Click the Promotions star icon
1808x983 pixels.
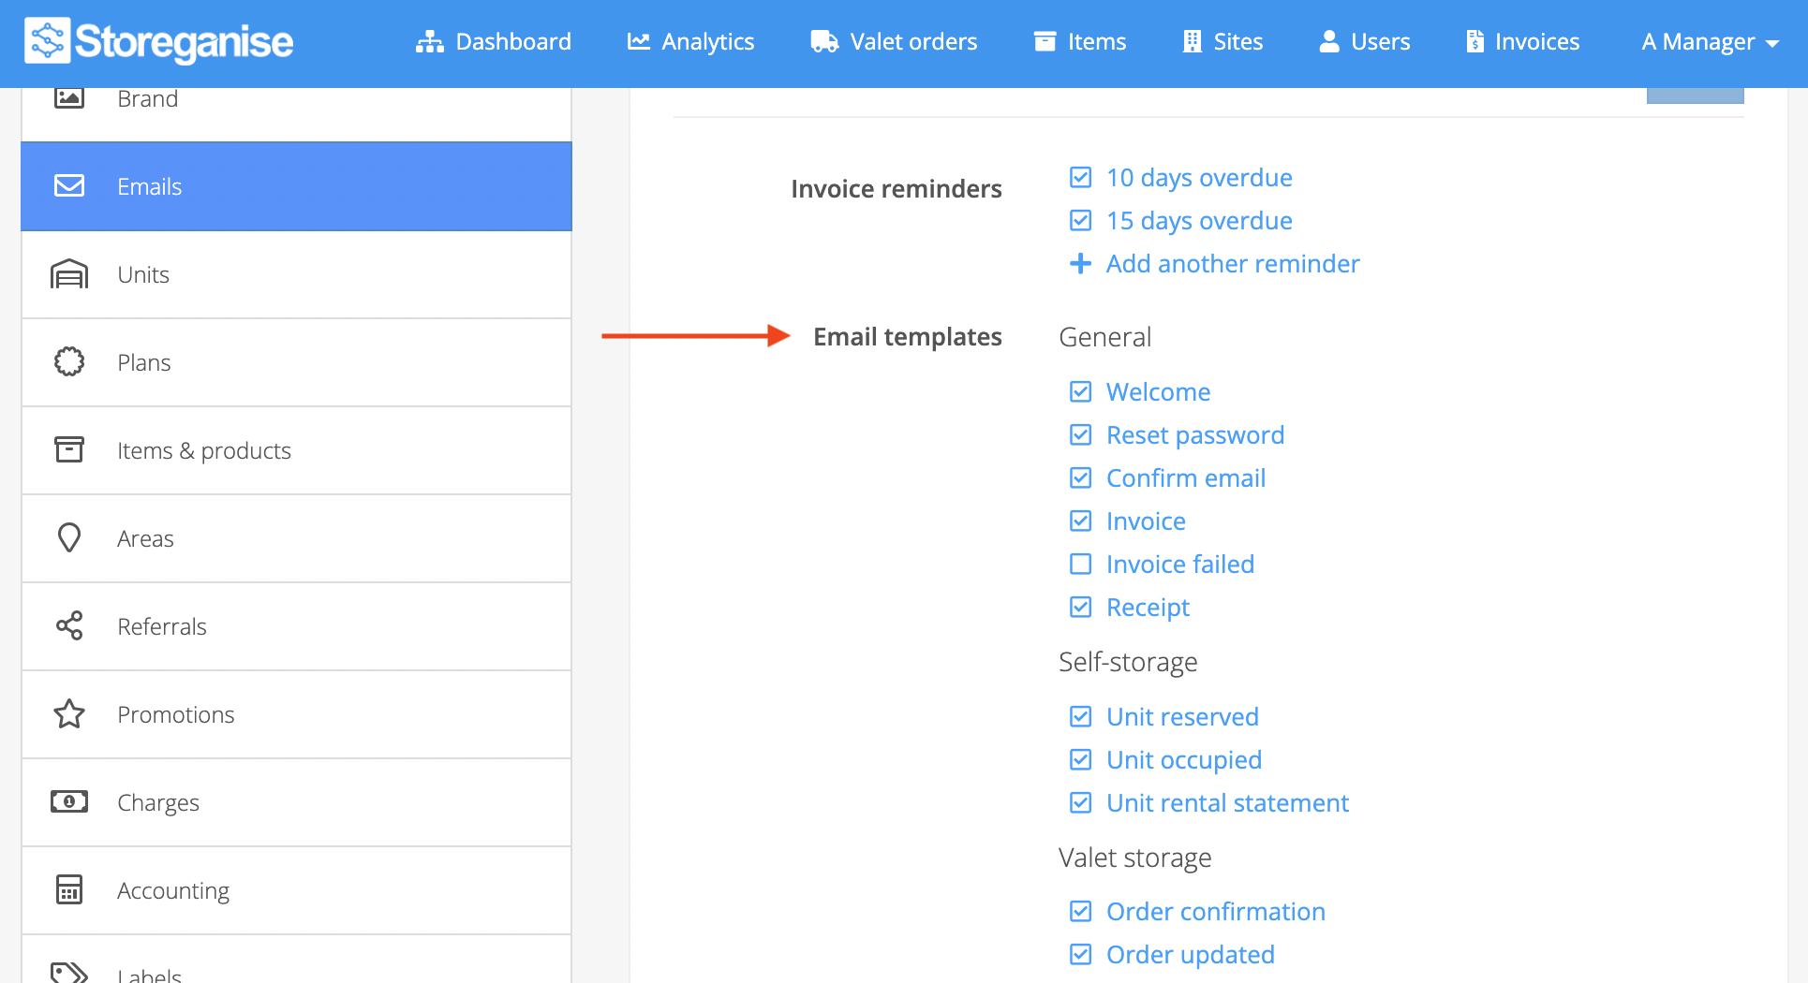tap(69, 713)
